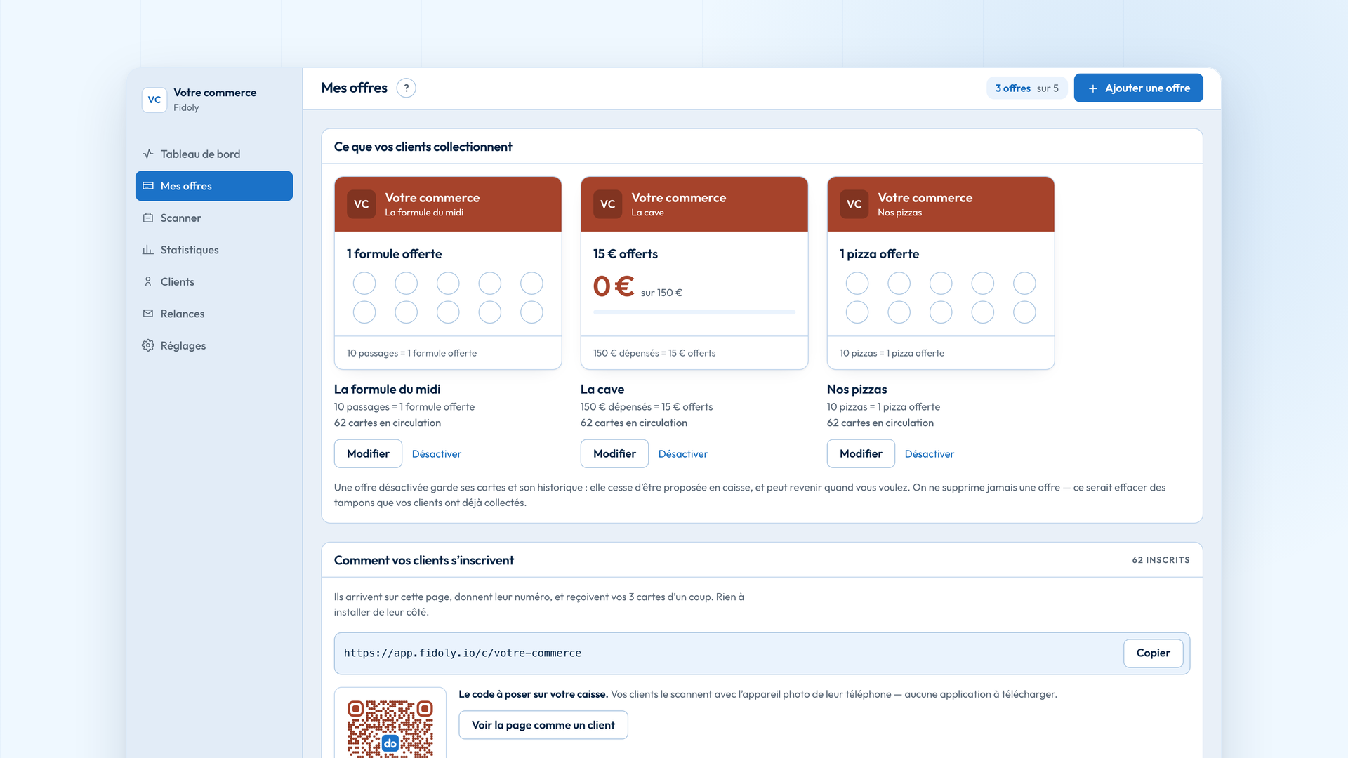Click the 62 INSCRITS label

coord(1161,560)
